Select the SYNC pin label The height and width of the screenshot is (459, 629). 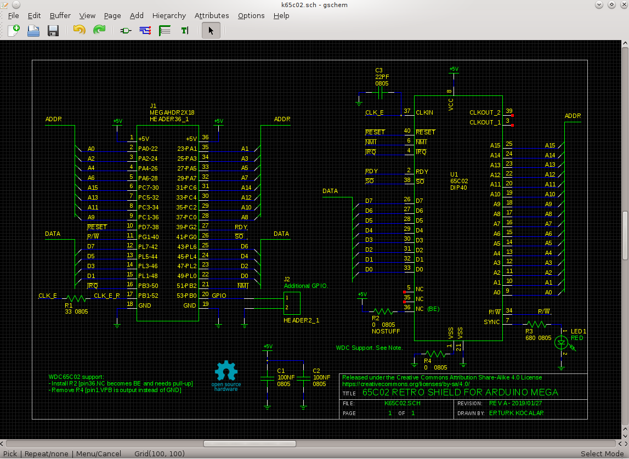(x=492, y=322)
